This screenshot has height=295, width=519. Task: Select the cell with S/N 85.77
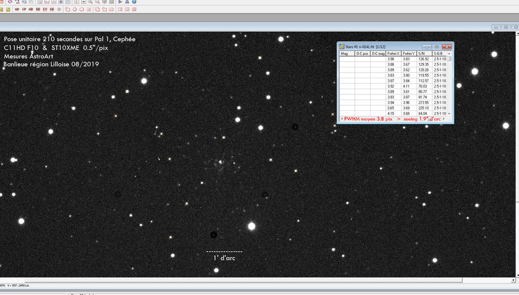coord(425,92)
